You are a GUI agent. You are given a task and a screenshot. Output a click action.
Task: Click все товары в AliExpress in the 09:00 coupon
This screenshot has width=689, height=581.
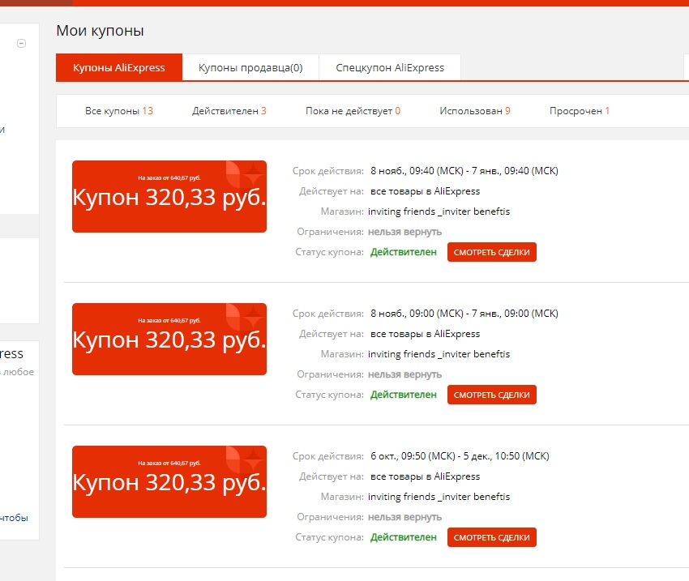click(425, 334)
